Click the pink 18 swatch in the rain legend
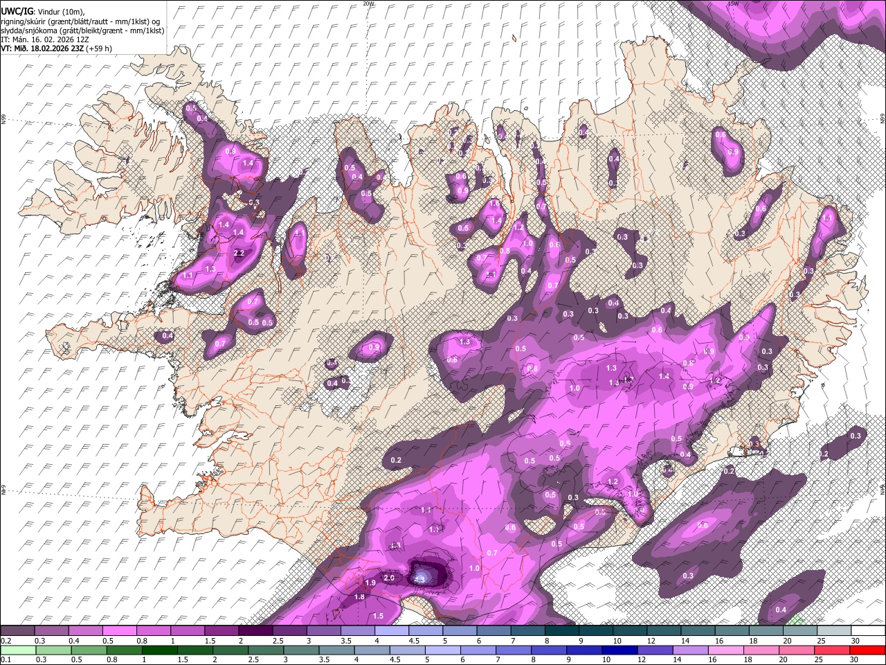 (761, 650)
